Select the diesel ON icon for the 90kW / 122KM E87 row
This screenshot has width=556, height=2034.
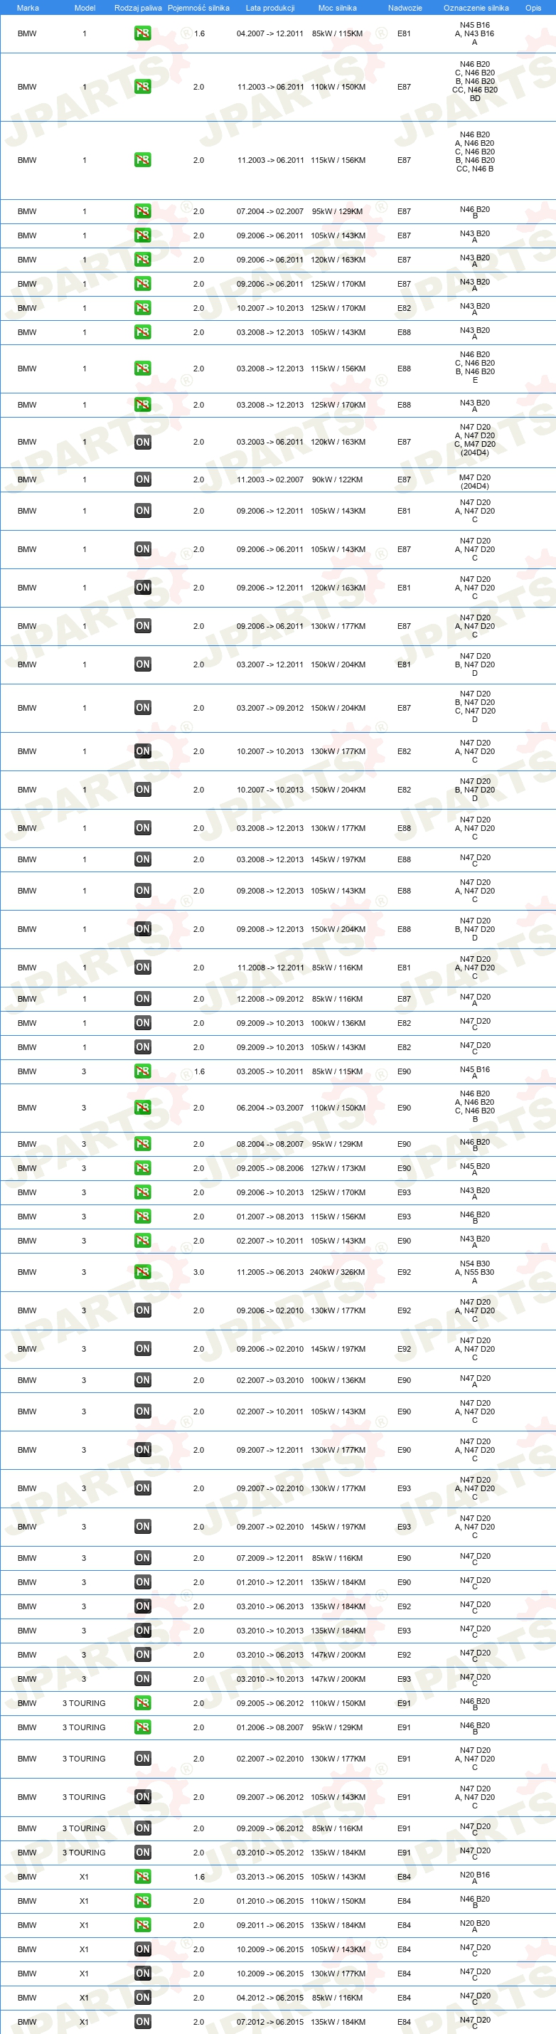coord(142,480)
